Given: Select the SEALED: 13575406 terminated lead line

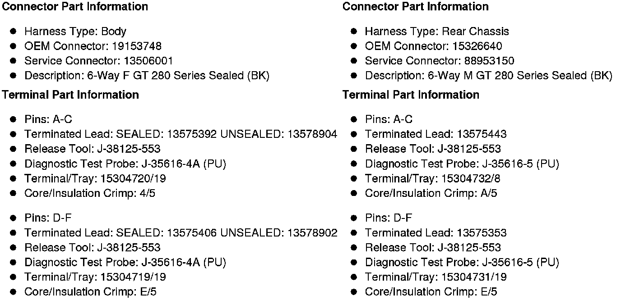Looking at the screenshot, I should 181,233.
